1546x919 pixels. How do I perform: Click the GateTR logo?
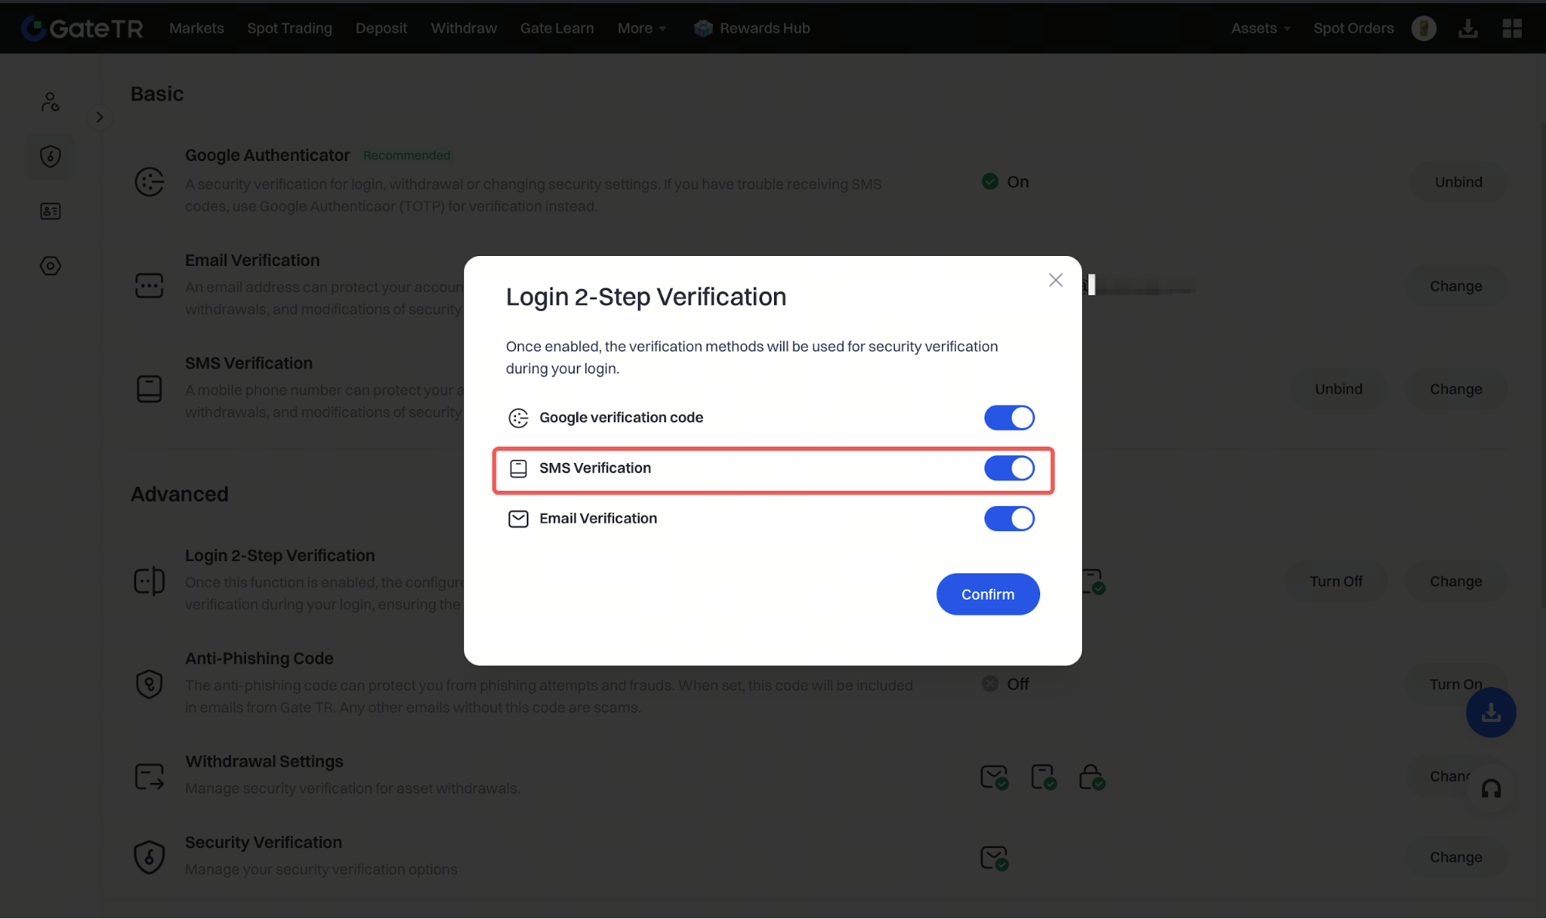[x=82, y=29]
